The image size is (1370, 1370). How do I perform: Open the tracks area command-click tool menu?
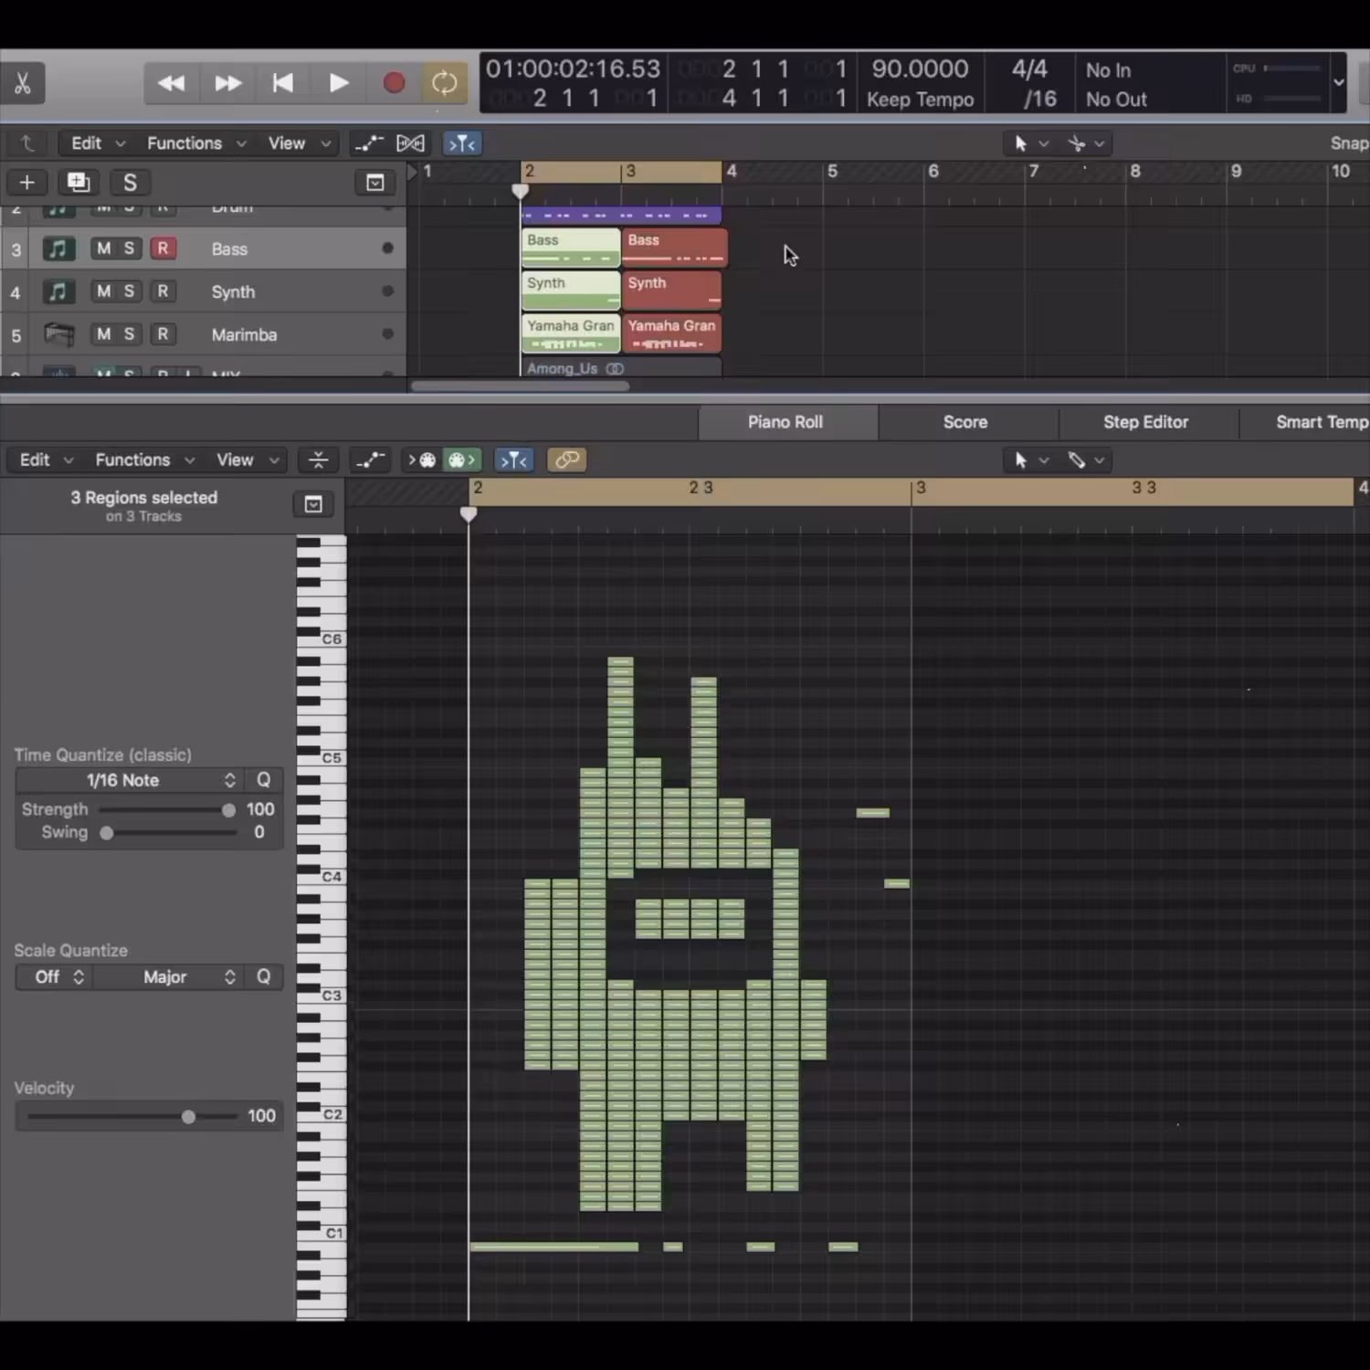1087,143
